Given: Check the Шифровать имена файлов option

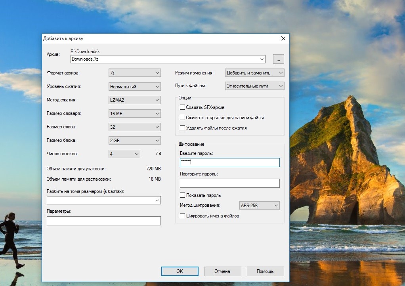Looking at the screenshot, I should tap(183, 216).
